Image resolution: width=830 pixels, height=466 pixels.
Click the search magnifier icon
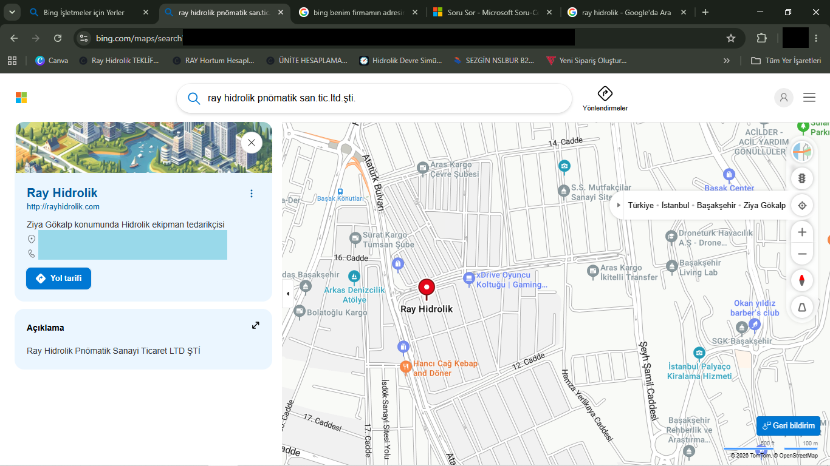pyautogui.click(x=194, y=98)
